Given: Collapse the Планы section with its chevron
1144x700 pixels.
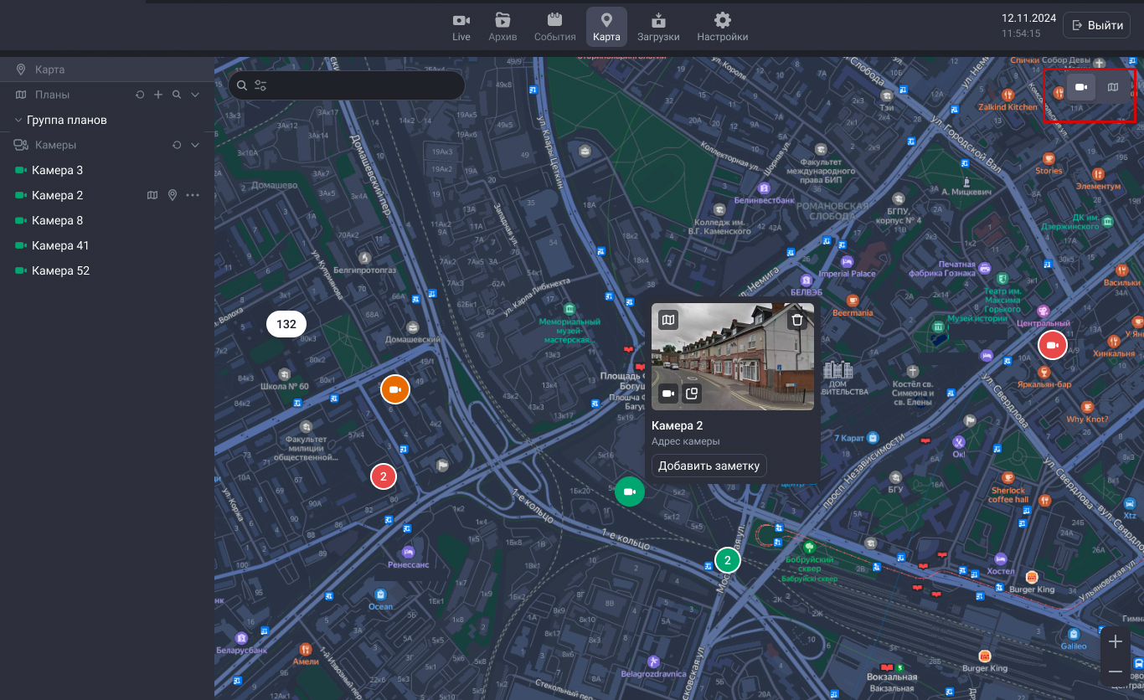Looking at the screenshot, I should (x=195, y=95).
